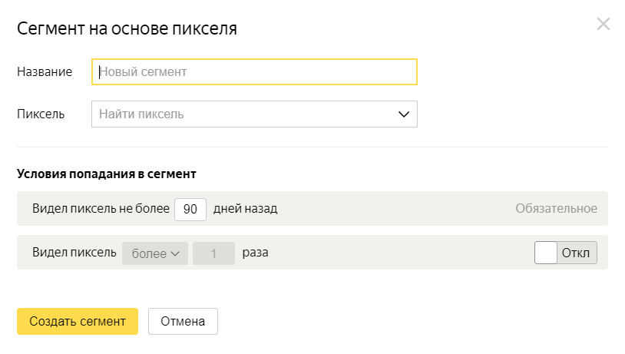Screen dimensions: 625x354
Task: Click the Условия попадания в сегмент heading
Action: click(107, 174)
